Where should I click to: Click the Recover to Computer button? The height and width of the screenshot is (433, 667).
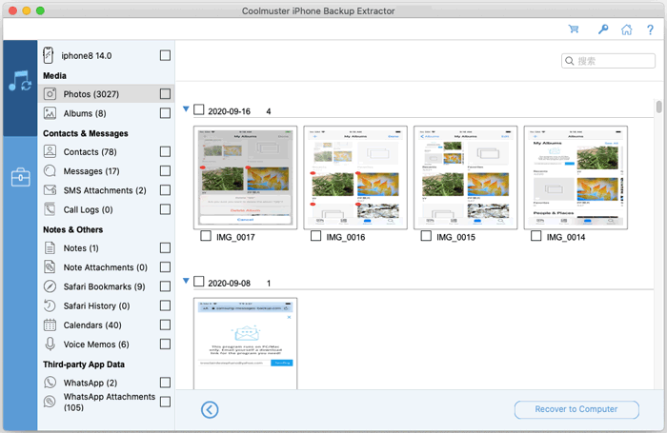tap(576, 409)
